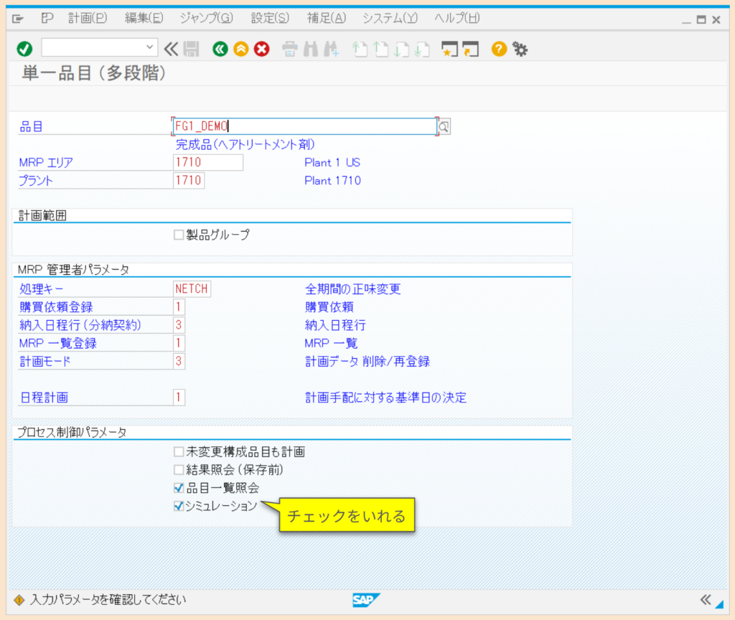The width and height of the screenshot is (735, 620).
Task: Click the Next Page icon
Action: pyautogui.click(x=401, y=49)
